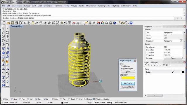Image resolution: width=187 pixels, height=105 pixels.
Task: Toggle Osnap in the status bar
Action: pyautogui.click(x=110, y=102)
